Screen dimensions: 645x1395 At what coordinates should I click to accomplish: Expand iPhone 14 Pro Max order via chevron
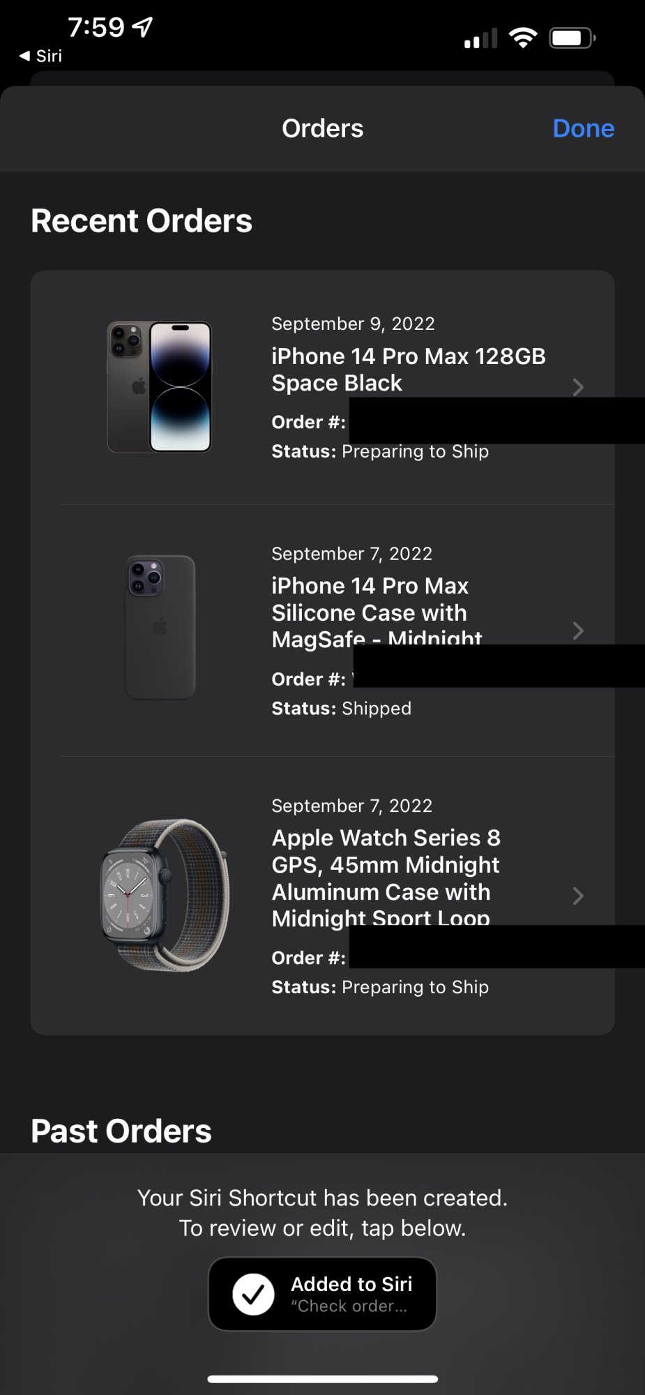[577, 387]
